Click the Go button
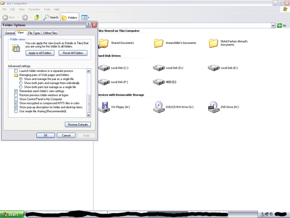This screenshot has height=218, width=290. 282,25
